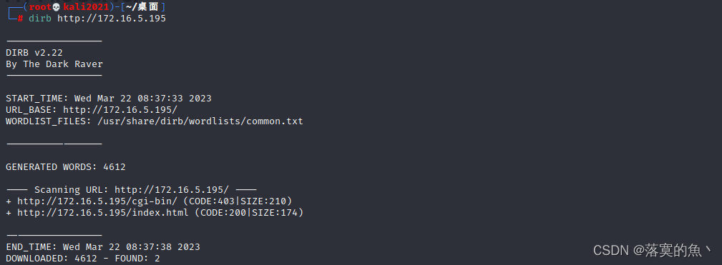Open the URL_BASE http://172.16.5.195/ link

point(120,110)
